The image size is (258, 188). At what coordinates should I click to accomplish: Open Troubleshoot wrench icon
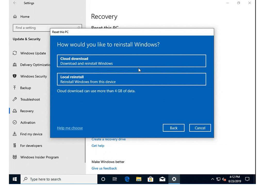coord(15,99)
